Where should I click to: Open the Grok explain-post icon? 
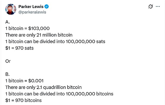150,7
